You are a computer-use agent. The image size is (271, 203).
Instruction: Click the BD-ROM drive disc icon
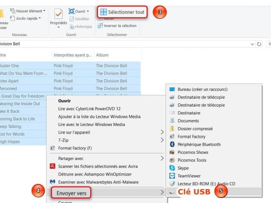click(x=172, y=183)
